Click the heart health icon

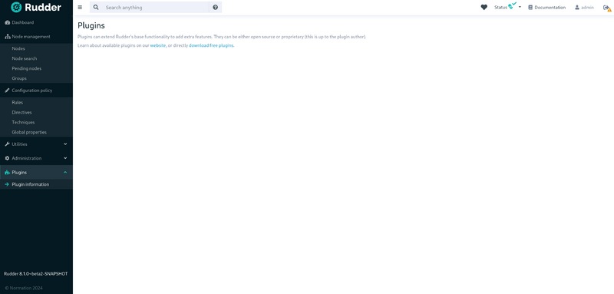coord(484,8)
